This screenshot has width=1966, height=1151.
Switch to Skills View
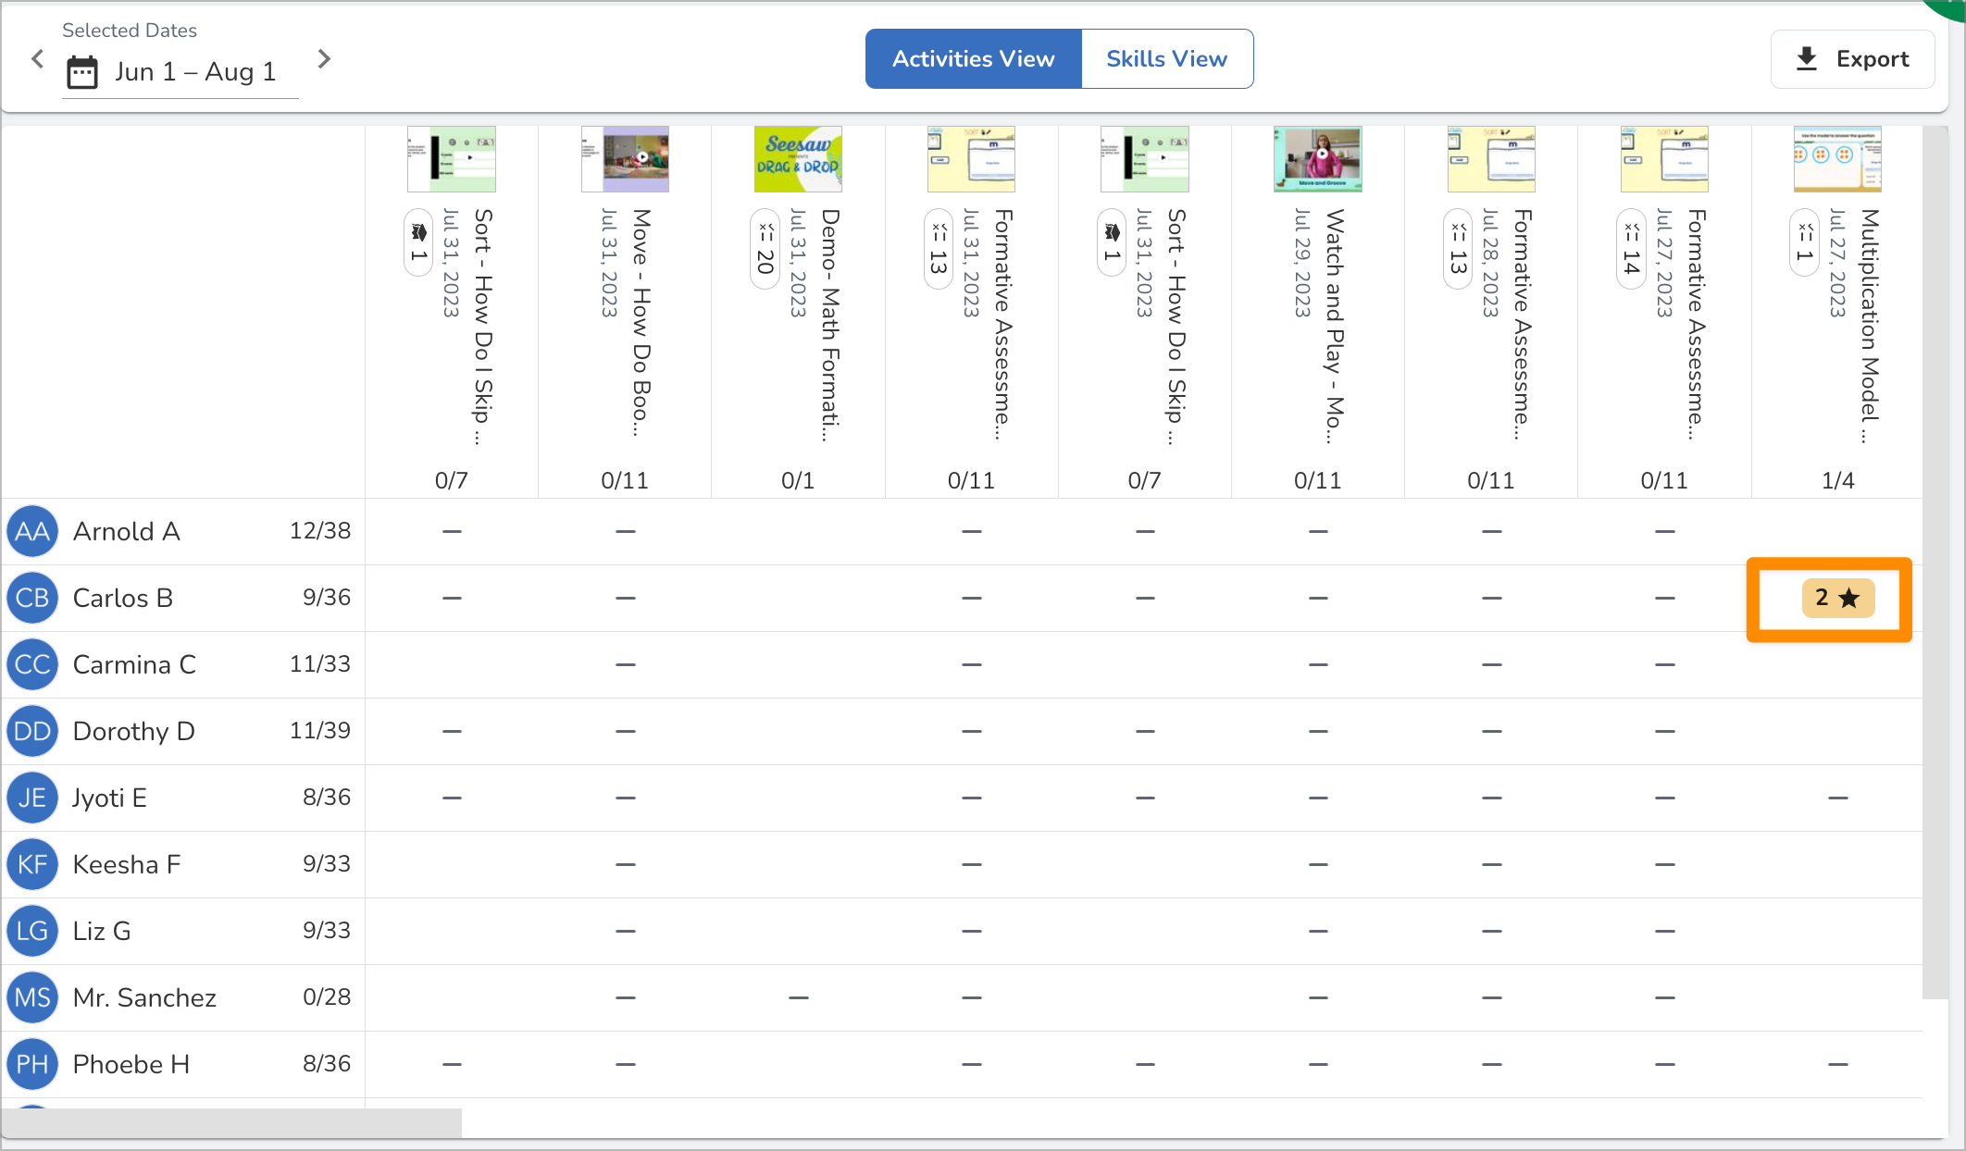pos(1166,58)
